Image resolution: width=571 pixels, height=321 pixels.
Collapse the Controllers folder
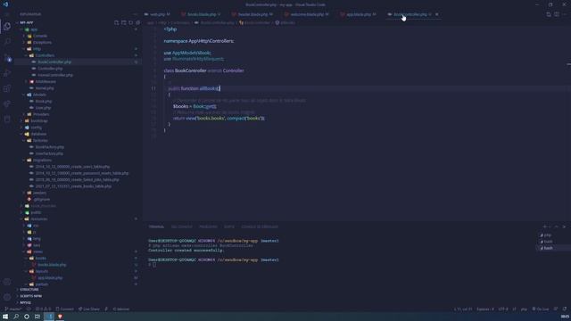(x=45, y=55)
